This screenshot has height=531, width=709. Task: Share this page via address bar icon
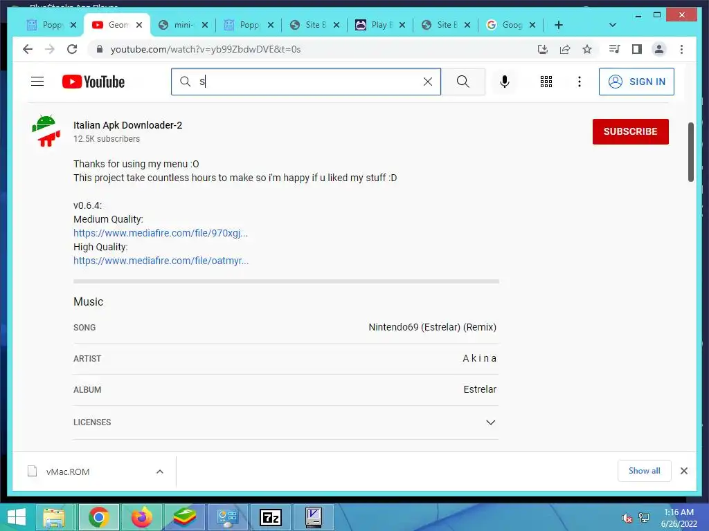pyautogui.click(x=565, y=49)
